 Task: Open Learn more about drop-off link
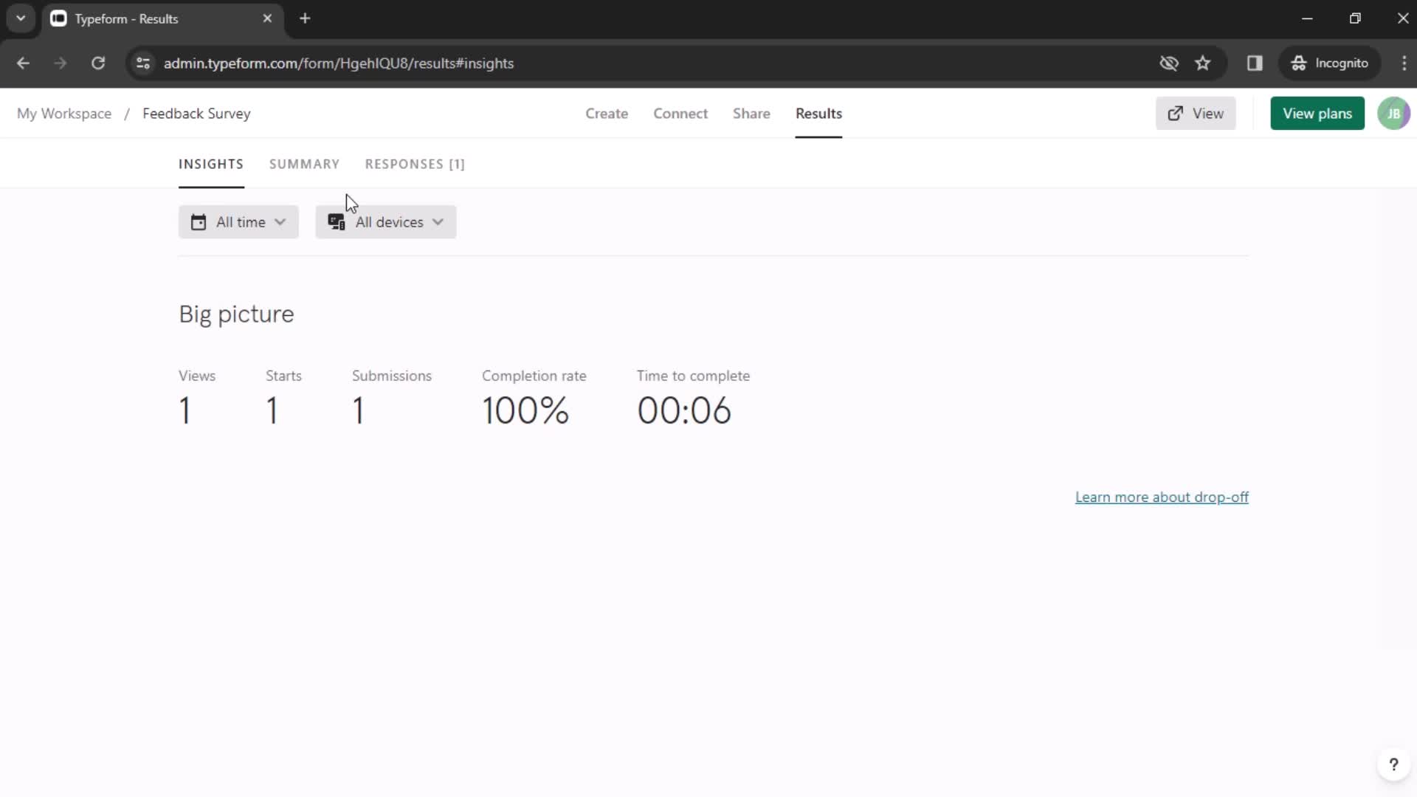point(1162,497)
